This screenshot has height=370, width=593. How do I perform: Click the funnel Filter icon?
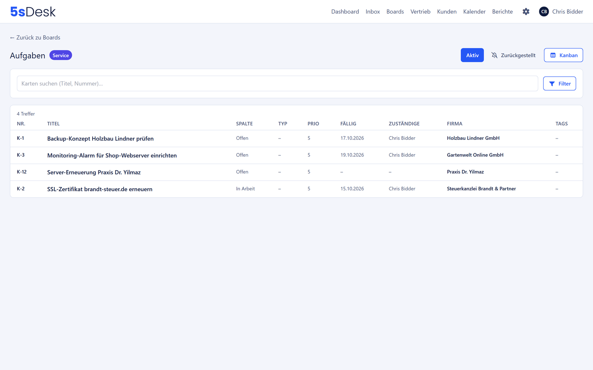[x=552, y=83]
